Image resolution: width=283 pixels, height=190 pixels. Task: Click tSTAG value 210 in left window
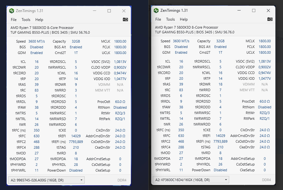point(76,147)
